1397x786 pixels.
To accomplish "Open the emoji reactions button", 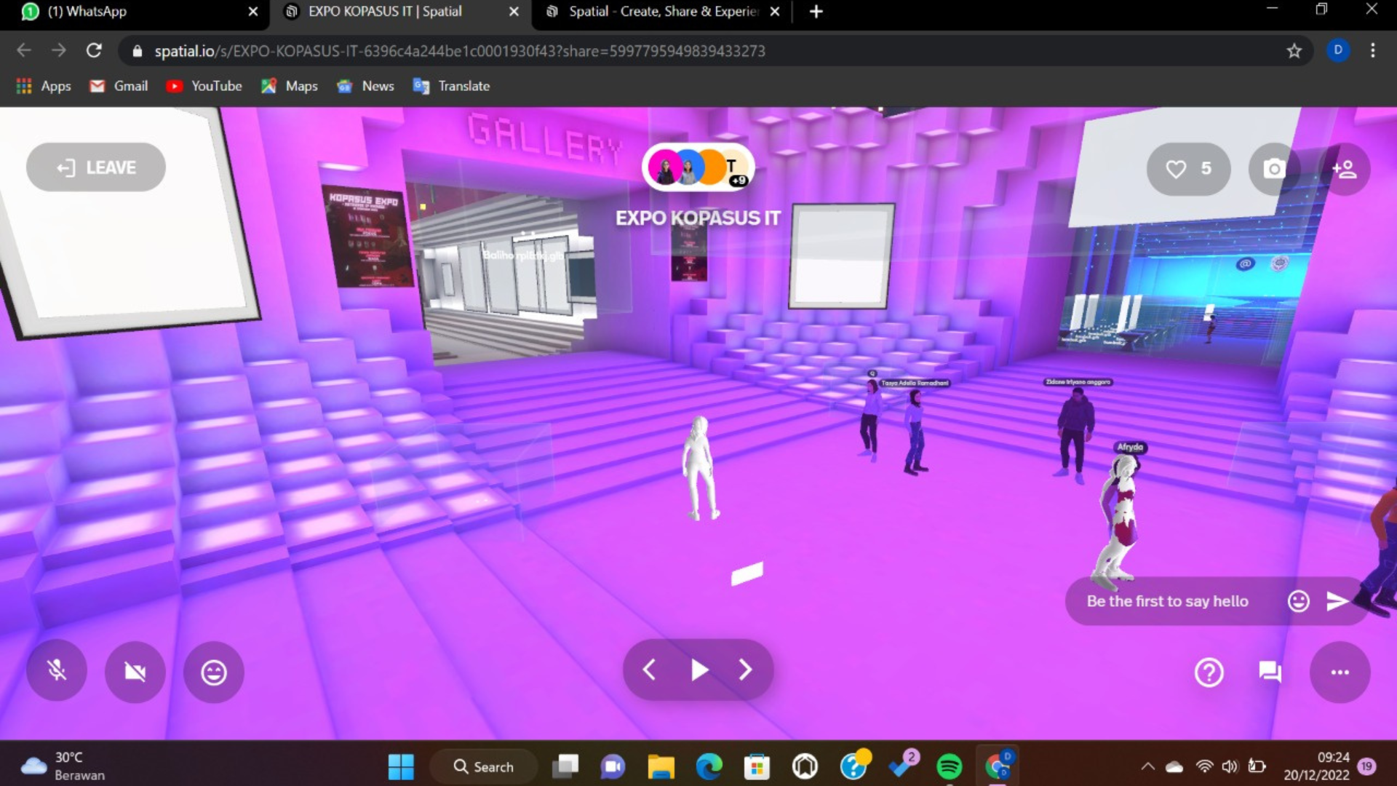I will tap(213, 671).
